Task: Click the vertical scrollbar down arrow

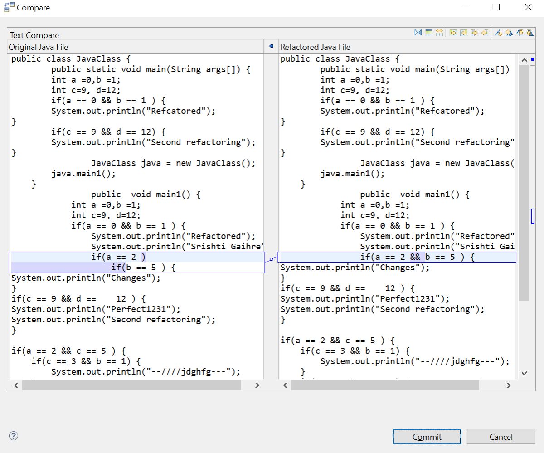Action: pos(524,373)
